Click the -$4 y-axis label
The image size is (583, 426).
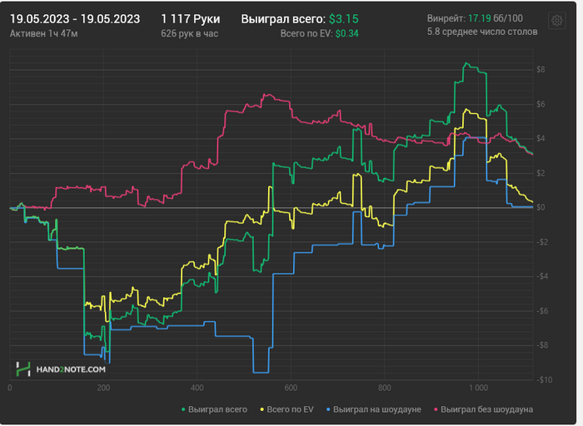(x=542, y=276)
